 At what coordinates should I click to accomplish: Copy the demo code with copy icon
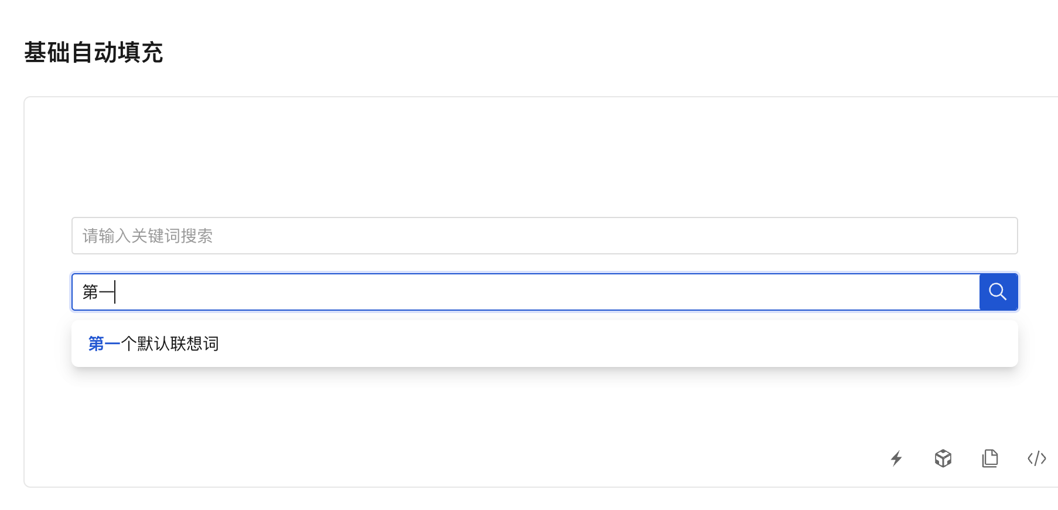pyautogui.click(x=990, y=458)
